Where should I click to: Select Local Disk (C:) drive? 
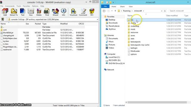click(x=114, y=57)
